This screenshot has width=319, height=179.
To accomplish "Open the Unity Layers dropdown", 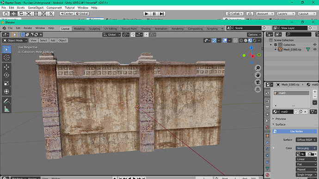I will (x=286, y=13).
